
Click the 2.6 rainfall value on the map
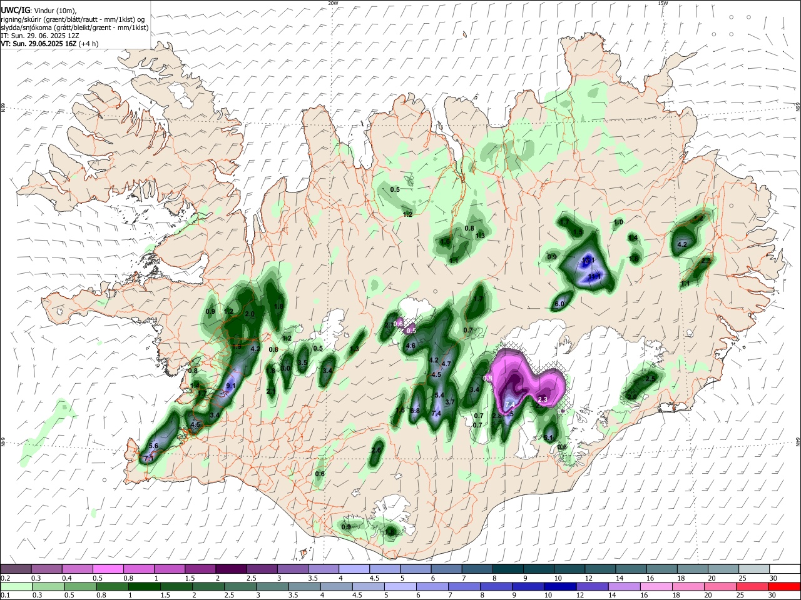point(376,450)
